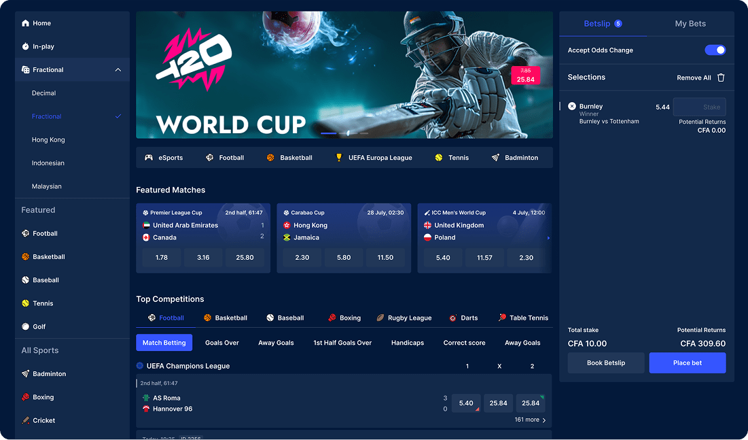
Task: Click the Cricket bat icon in All Sports
Action: point(25,420)
